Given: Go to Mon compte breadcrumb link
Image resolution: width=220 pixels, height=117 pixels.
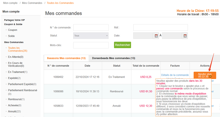Looking at the screenshot, I should pos(10,3).
